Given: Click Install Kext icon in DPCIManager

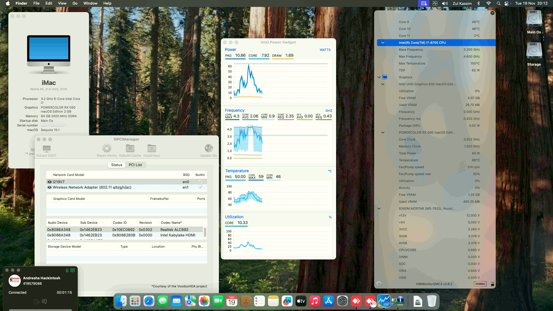Looking at the screenshot, I should [151, 148].
